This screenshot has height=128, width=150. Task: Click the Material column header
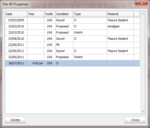click(x=120, y=14)
